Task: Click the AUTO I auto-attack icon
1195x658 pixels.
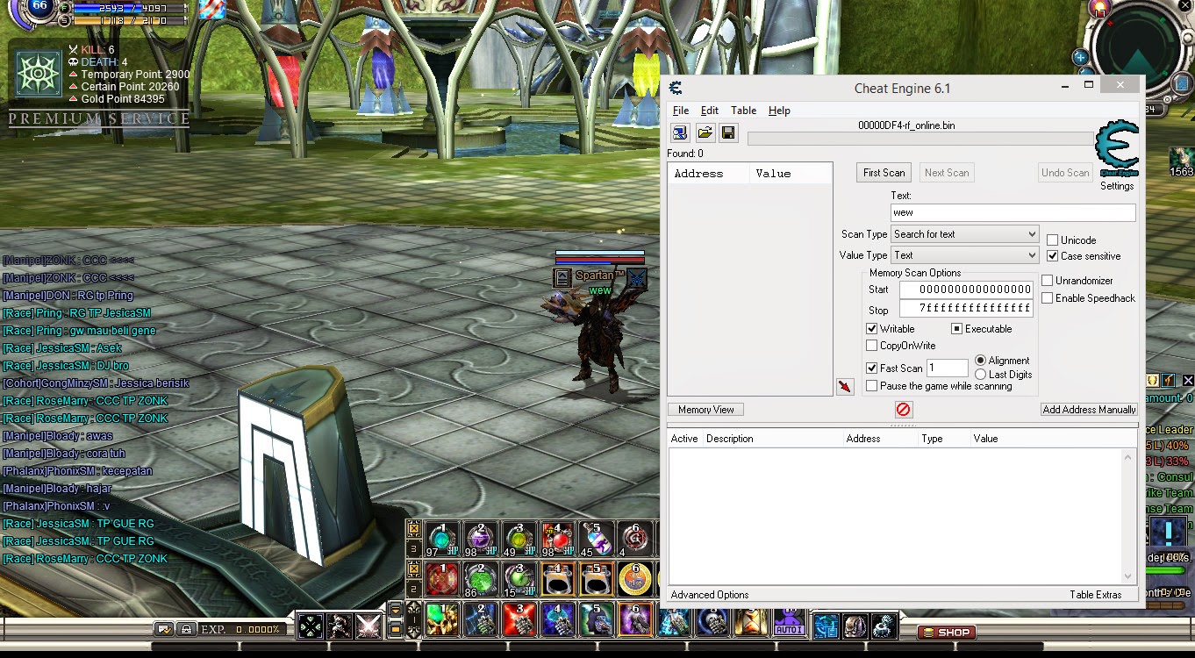Action: 789,622
